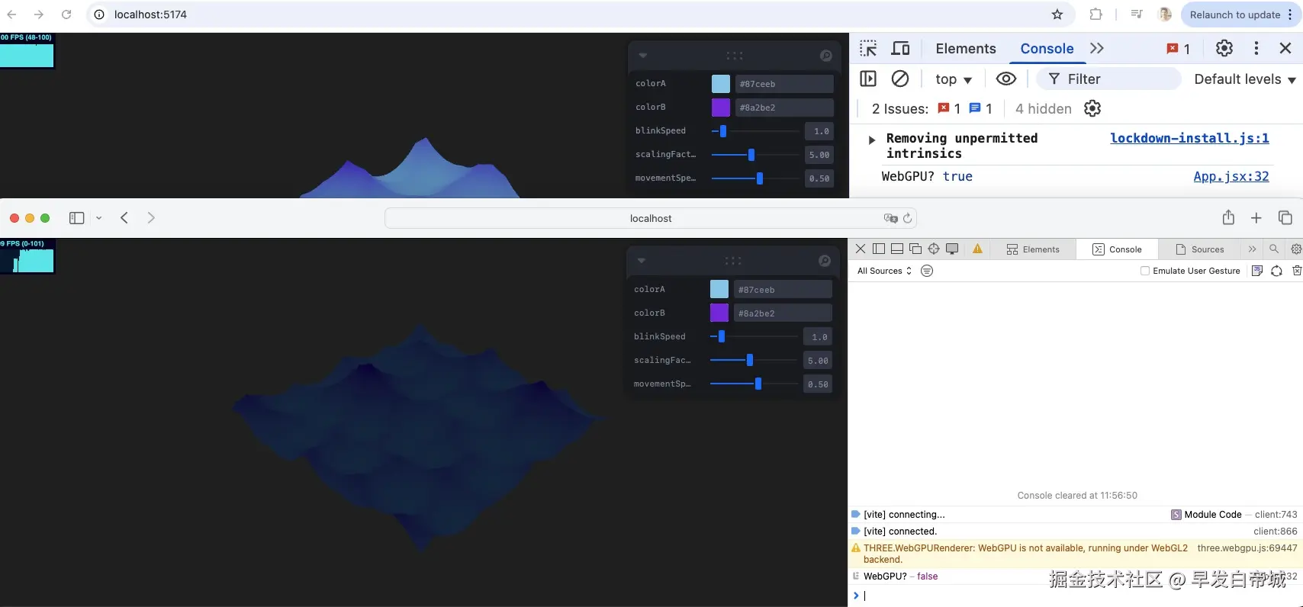This screenshot has width=1303, height=607.
Task: Click the red error count badge in DevTools tab bar
Action: (x=1179, y=49)
